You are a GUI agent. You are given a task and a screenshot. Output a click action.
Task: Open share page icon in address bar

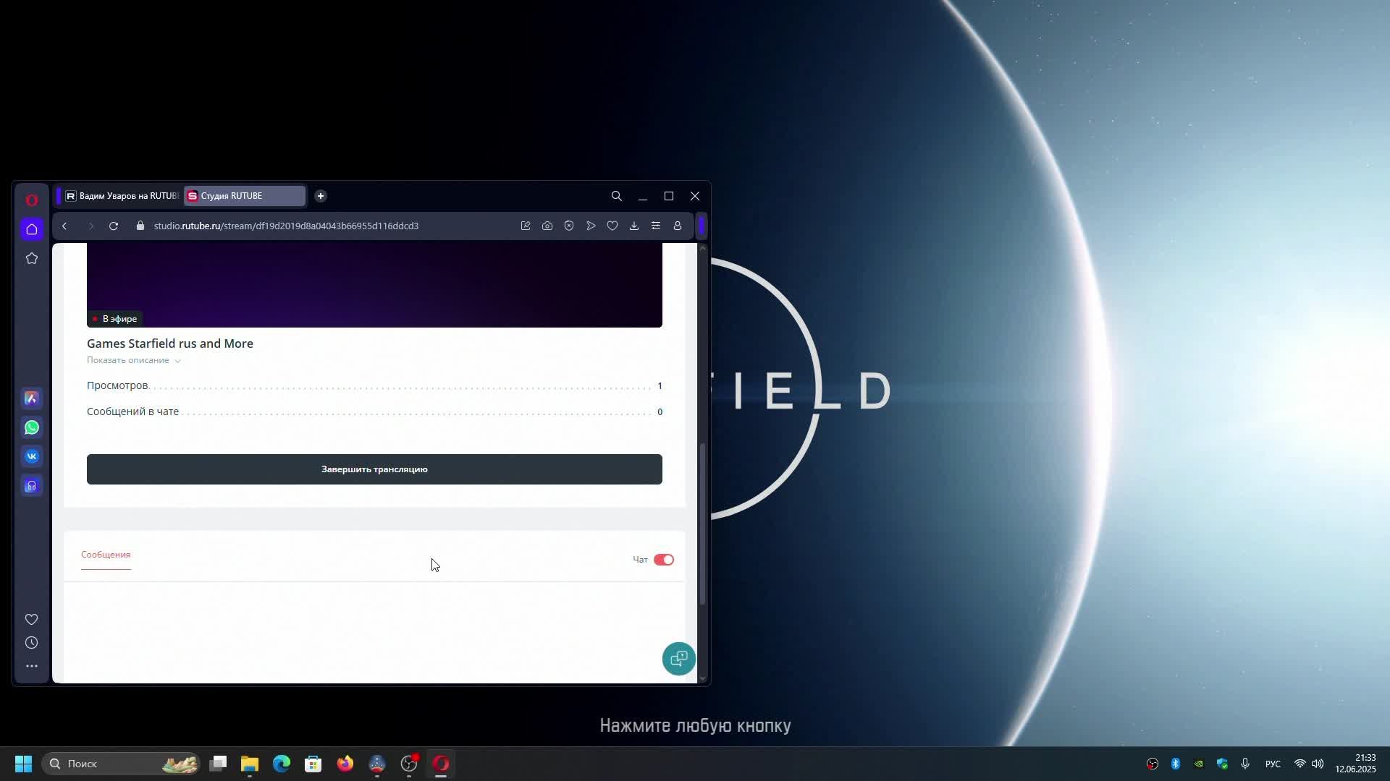coord(526,226)
